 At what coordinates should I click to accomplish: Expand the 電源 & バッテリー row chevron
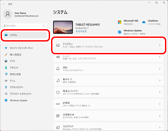pyautogui.click(x=160, y=92)
